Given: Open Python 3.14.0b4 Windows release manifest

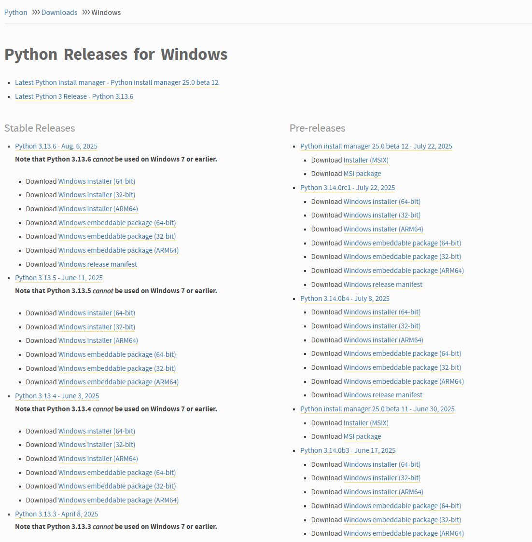Looking at the screenshot, I should tap(383, 395).
